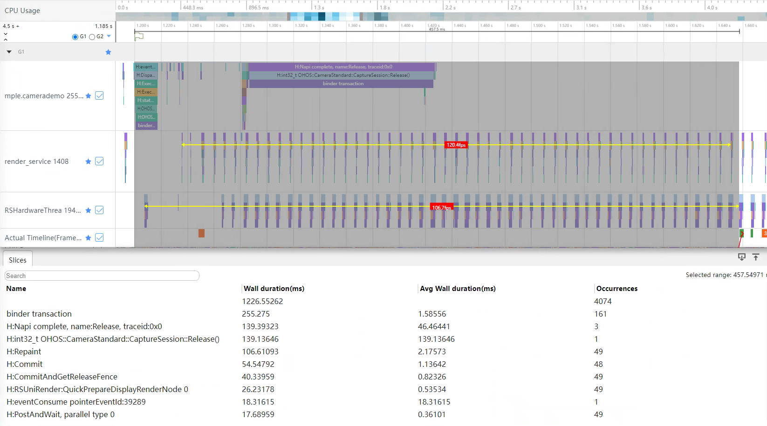This screenshot has height=426, width=767.
Task: Click favorite star for Actual Timeline row
Action: (x=89, y=238)
